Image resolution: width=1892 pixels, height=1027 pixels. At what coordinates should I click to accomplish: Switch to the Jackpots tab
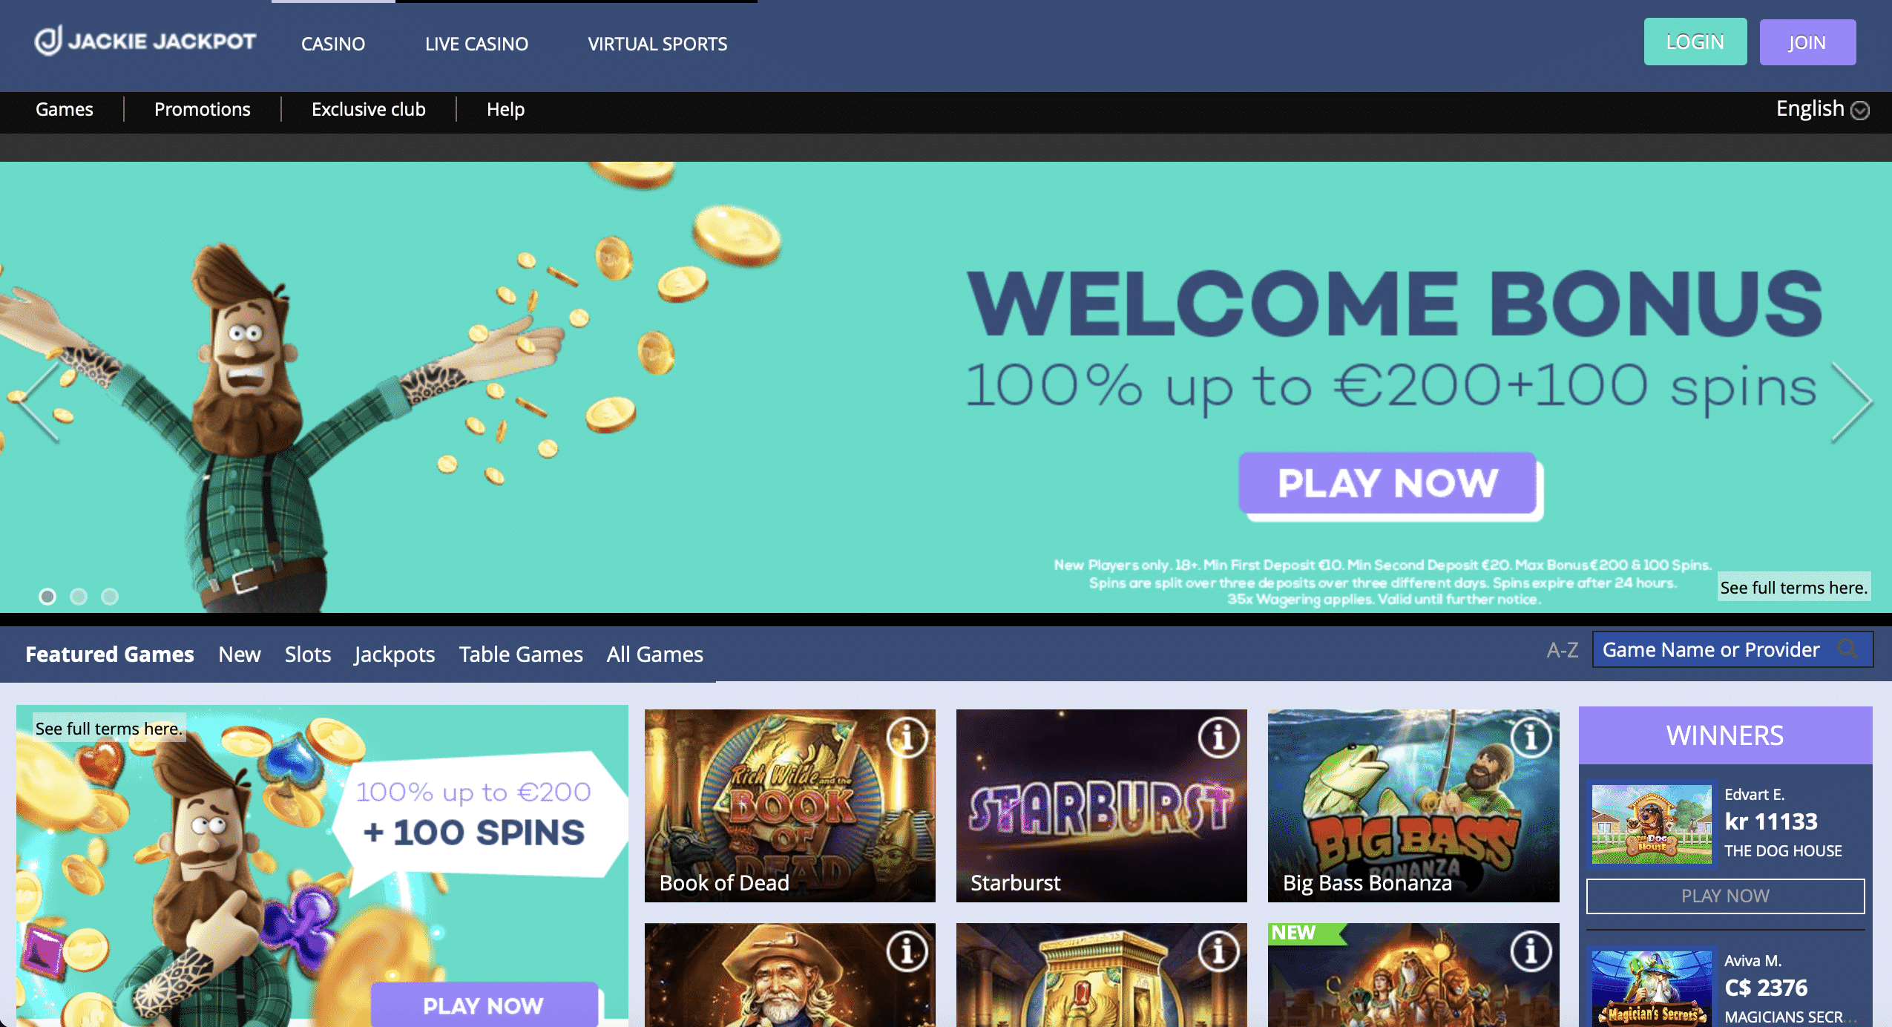(395, 654)
